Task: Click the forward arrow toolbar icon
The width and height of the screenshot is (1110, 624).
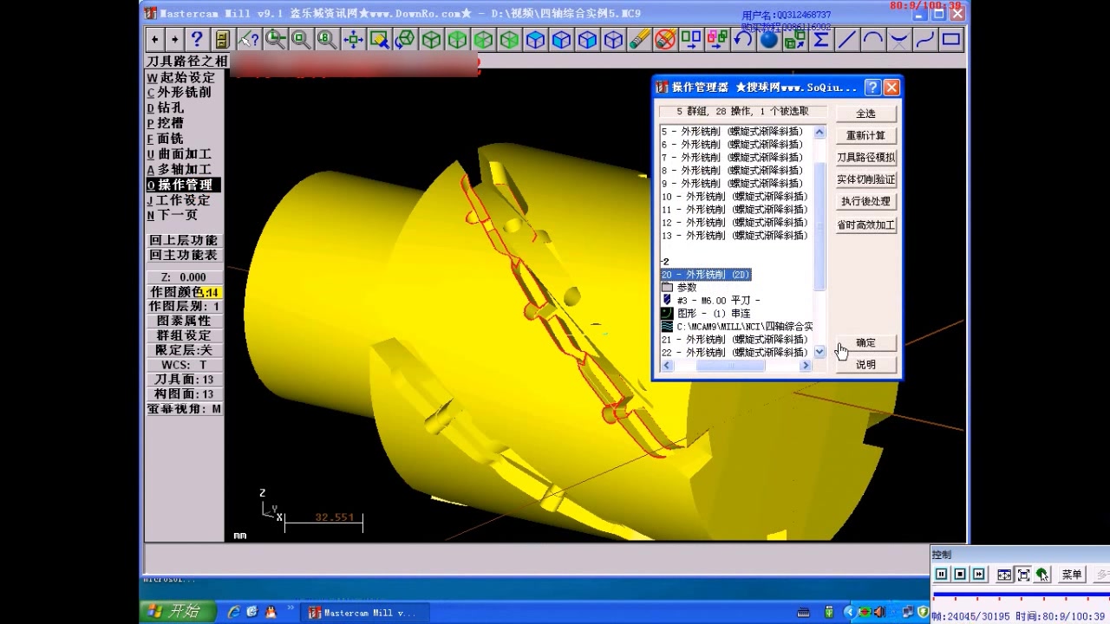Action: coord(174,39)
